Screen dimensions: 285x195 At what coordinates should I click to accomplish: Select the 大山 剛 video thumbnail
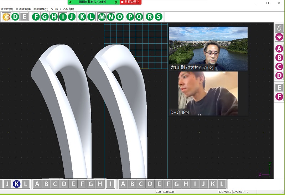pos(208,49)
